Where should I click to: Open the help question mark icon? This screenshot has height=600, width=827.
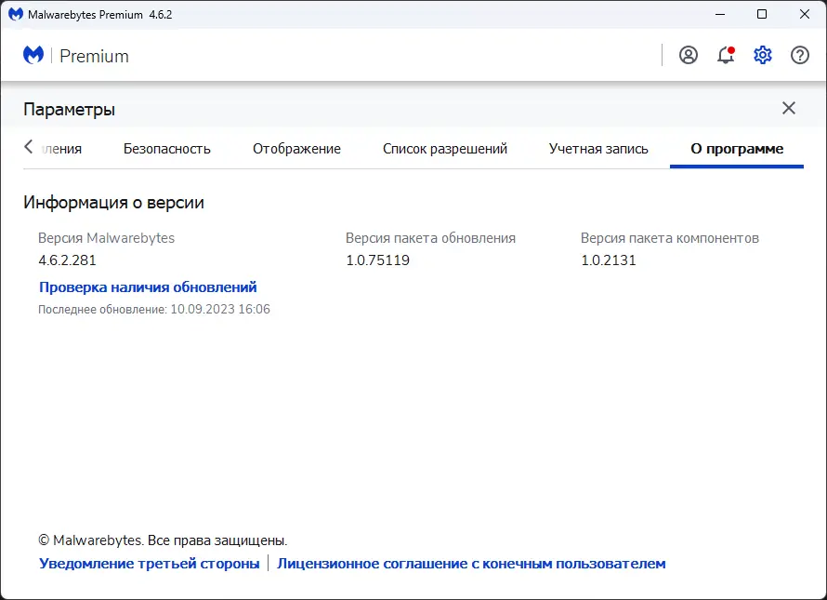coord(800,55)
